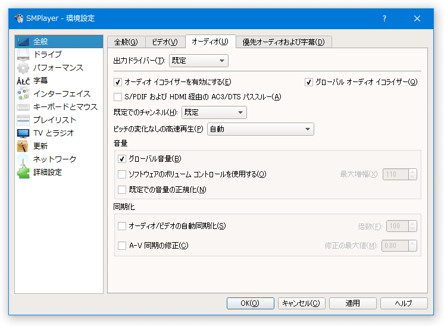Screen dimensions: 444x326
Task: Click the キーボードとマウス keyboard icon
Action: click(23, 107)
